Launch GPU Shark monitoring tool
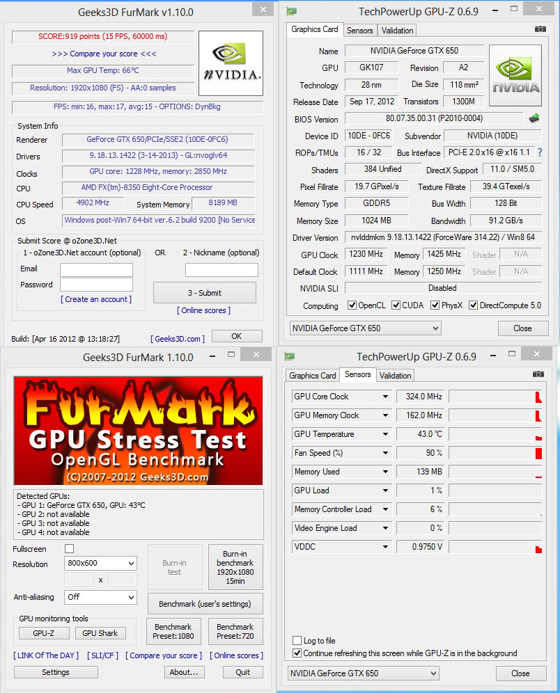Viewport: 560px width, 693px height. pos(100,633)
